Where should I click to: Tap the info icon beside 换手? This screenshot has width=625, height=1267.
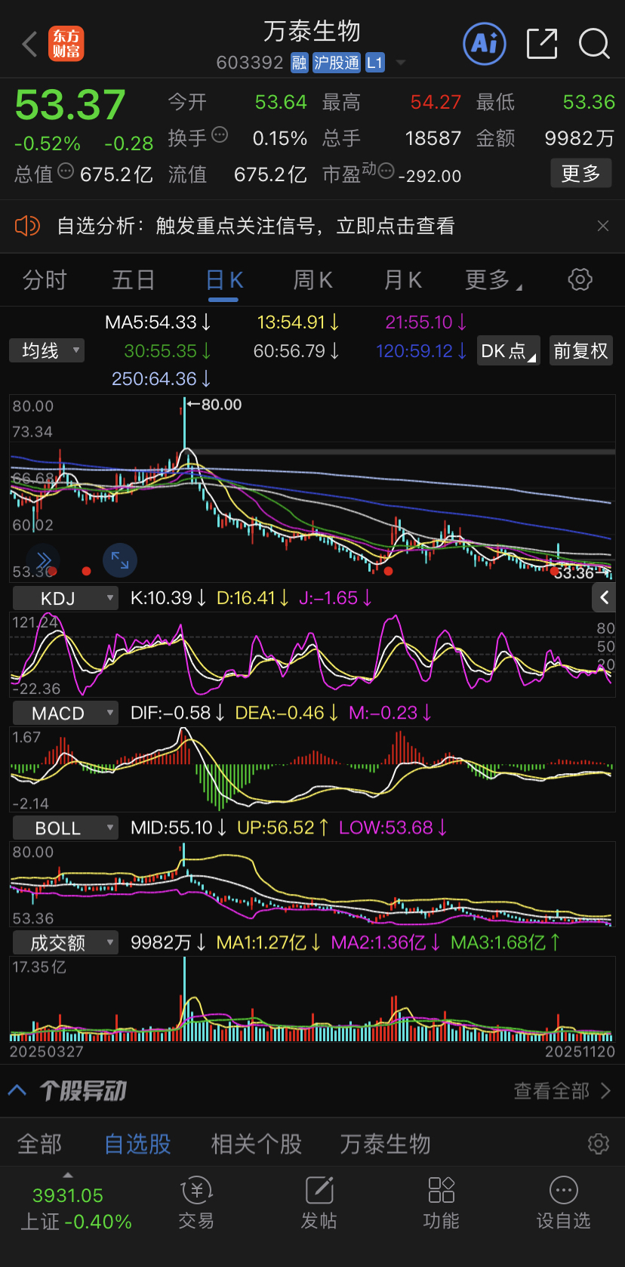(220, 135)
